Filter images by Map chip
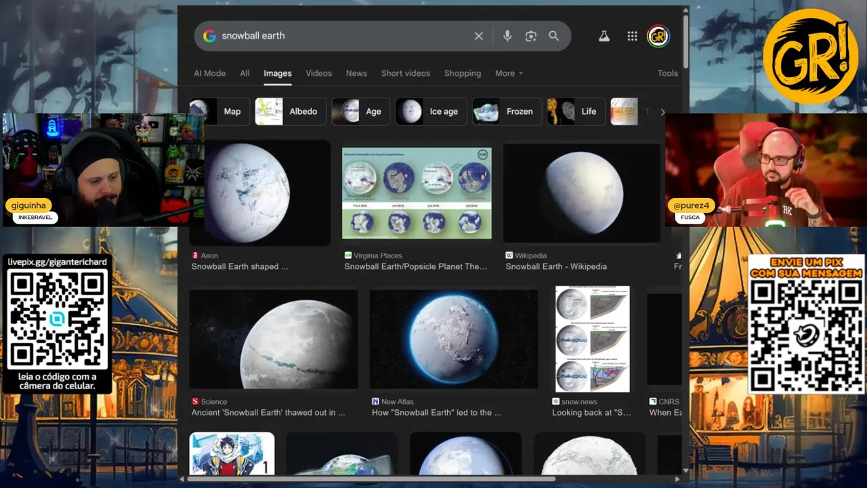The width and height of the screenshot is (867, 488). click(219, 112)
